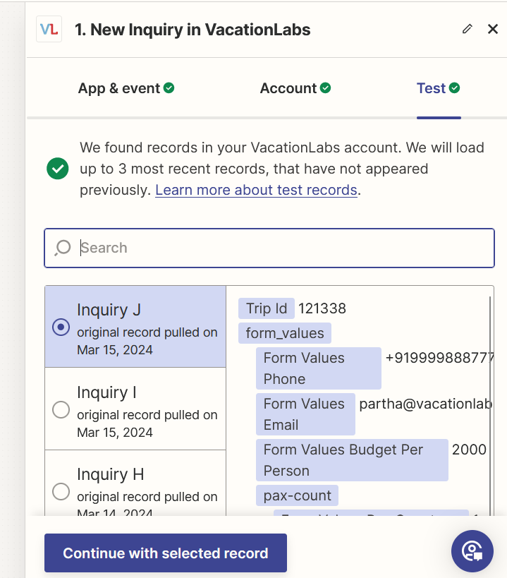Open the Account tab
The width and height of the screenshot is (507, 578).
288,88
